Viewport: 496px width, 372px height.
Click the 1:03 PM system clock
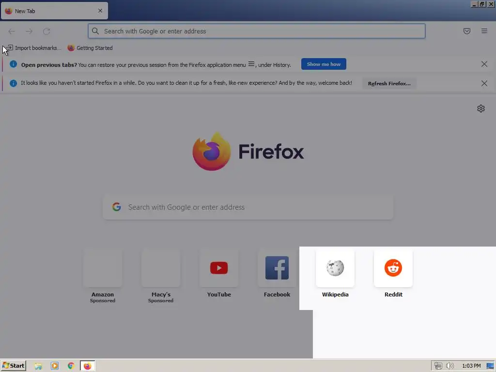pos(471,366)
